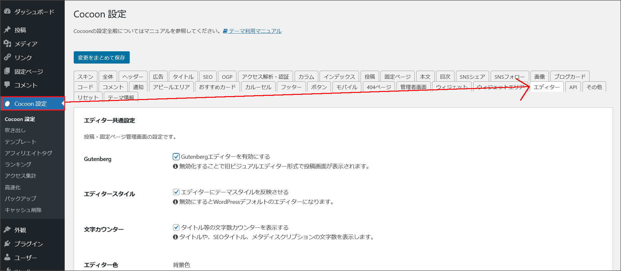
Task: Switch to the 404ページ tab
Action: click(x=379, y=87)
